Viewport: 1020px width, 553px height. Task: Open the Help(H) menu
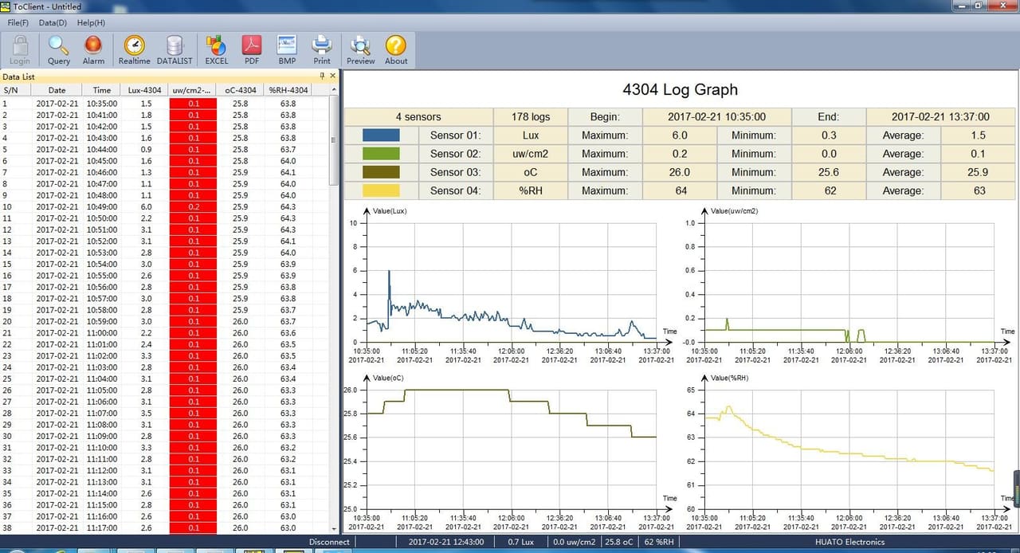coord(91,22)
